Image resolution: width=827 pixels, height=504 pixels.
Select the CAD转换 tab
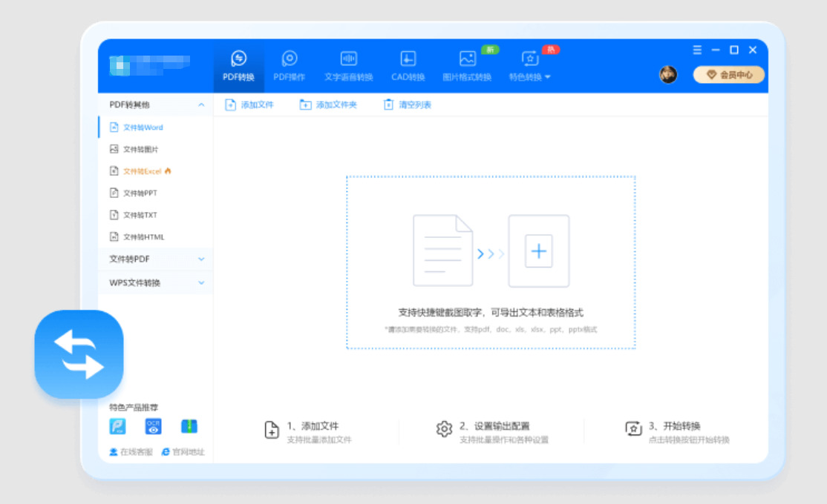pos(408,66)
